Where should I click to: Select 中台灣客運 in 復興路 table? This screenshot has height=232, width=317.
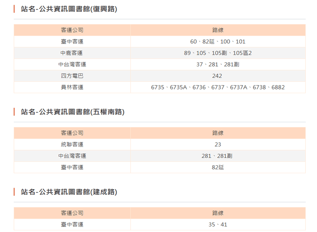click(72, 64)
